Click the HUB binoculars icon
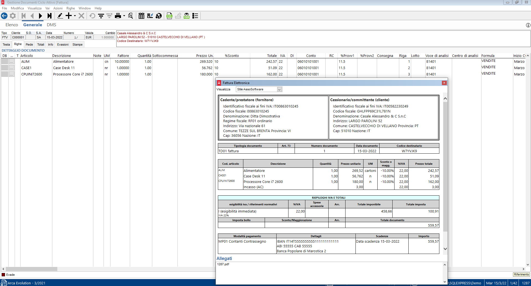 pos(187,16)
